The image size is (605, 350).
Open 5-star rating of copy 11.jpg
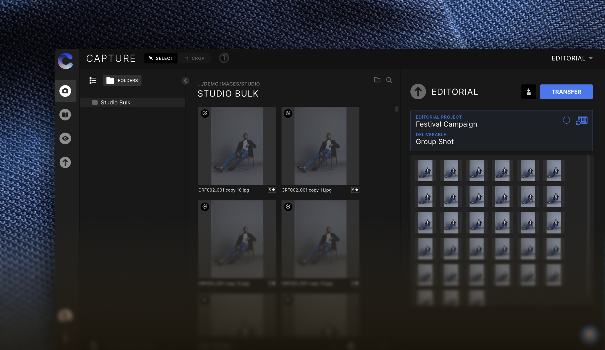pyautogui.click(x=355, y=190)
